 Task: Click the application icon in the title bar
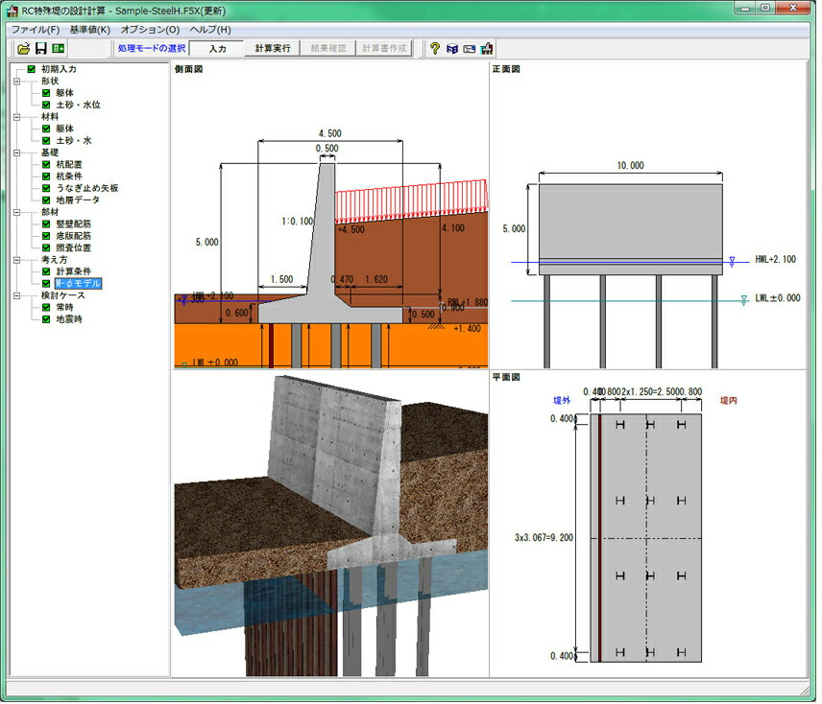coord(12,11)
